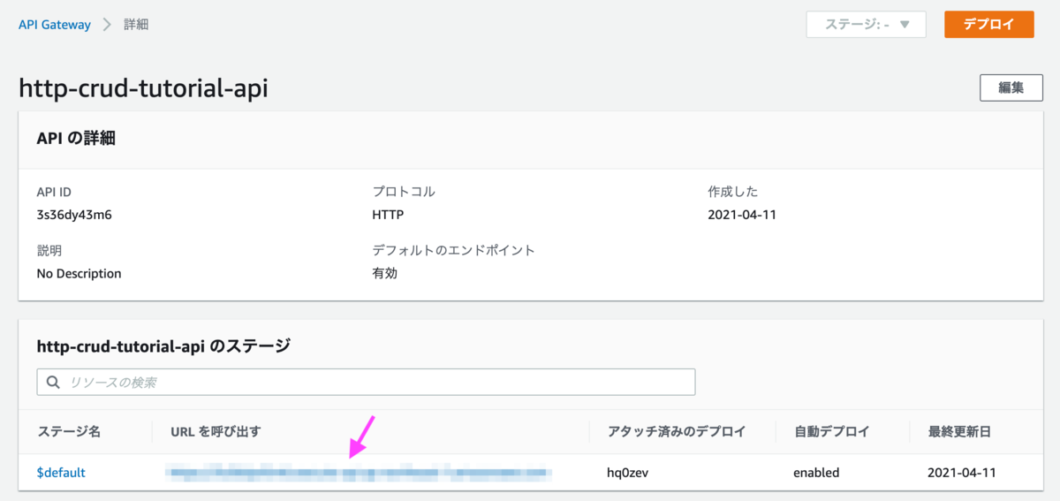Open the API Gateway breadcrumb link
1060x501 pixels.
[55, 25]
